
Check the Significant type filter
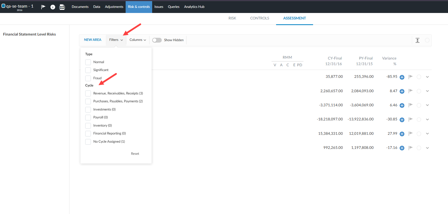88,70
